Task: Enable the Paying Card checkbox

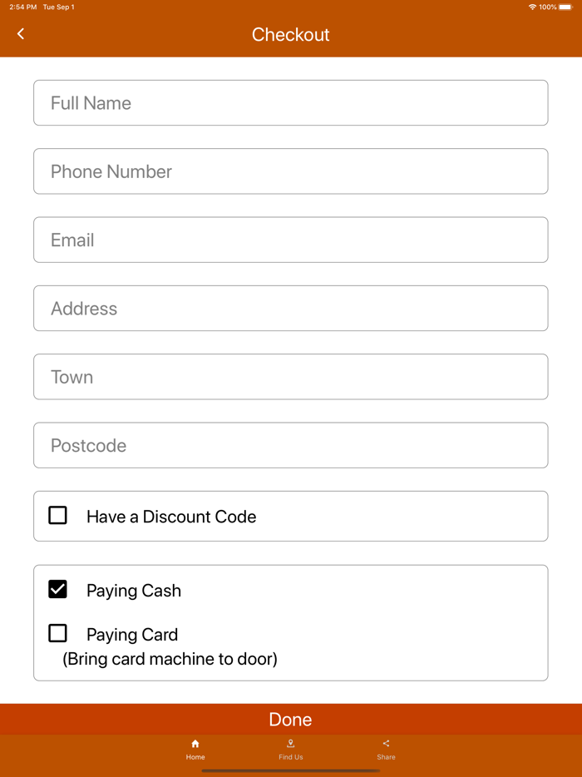Action: click(x=57, y=633)
